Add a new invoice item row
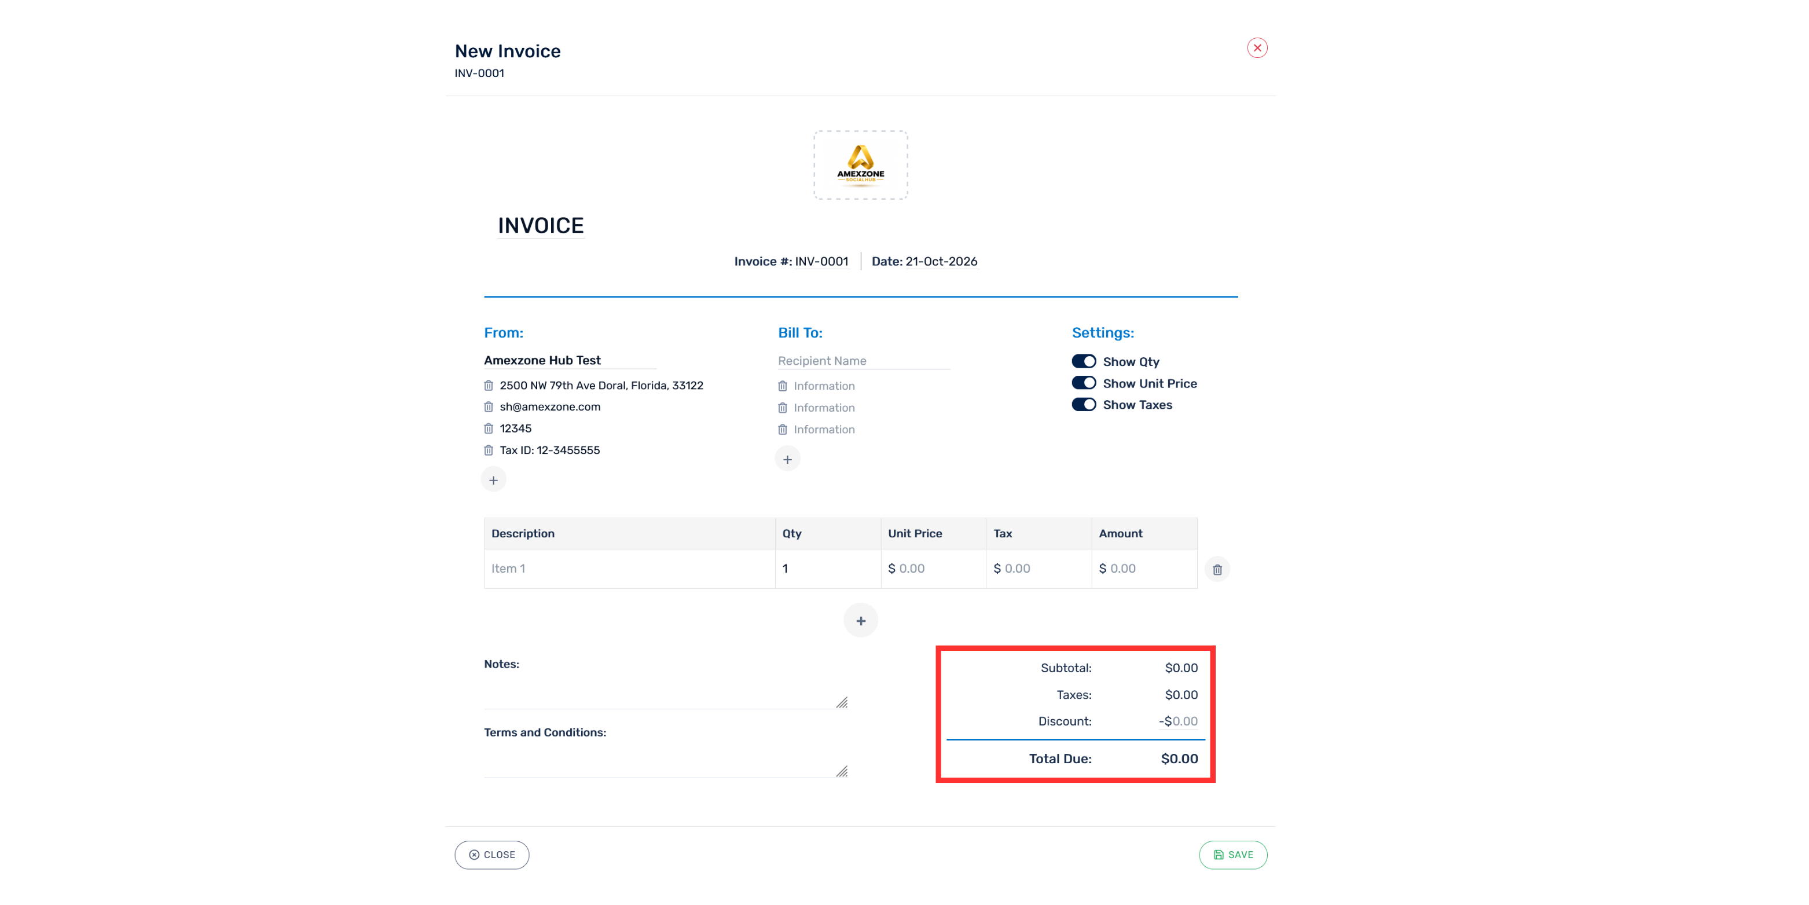1809x905 pixels. (x=860, y=621)
